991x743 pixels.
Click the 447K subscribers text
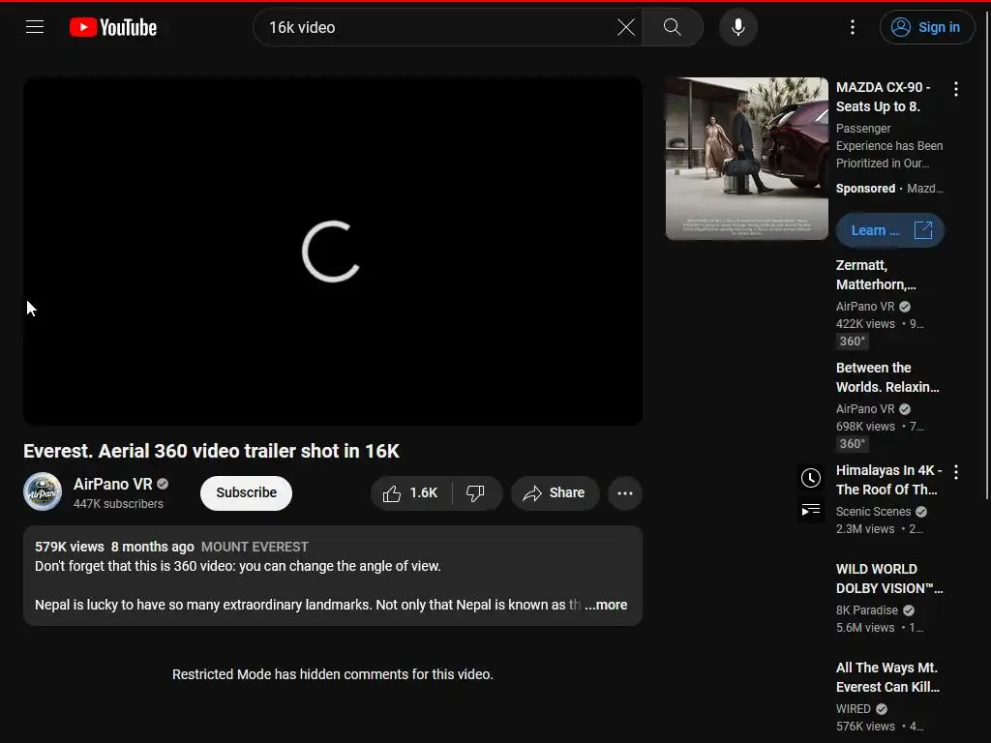tap(118, 503)
